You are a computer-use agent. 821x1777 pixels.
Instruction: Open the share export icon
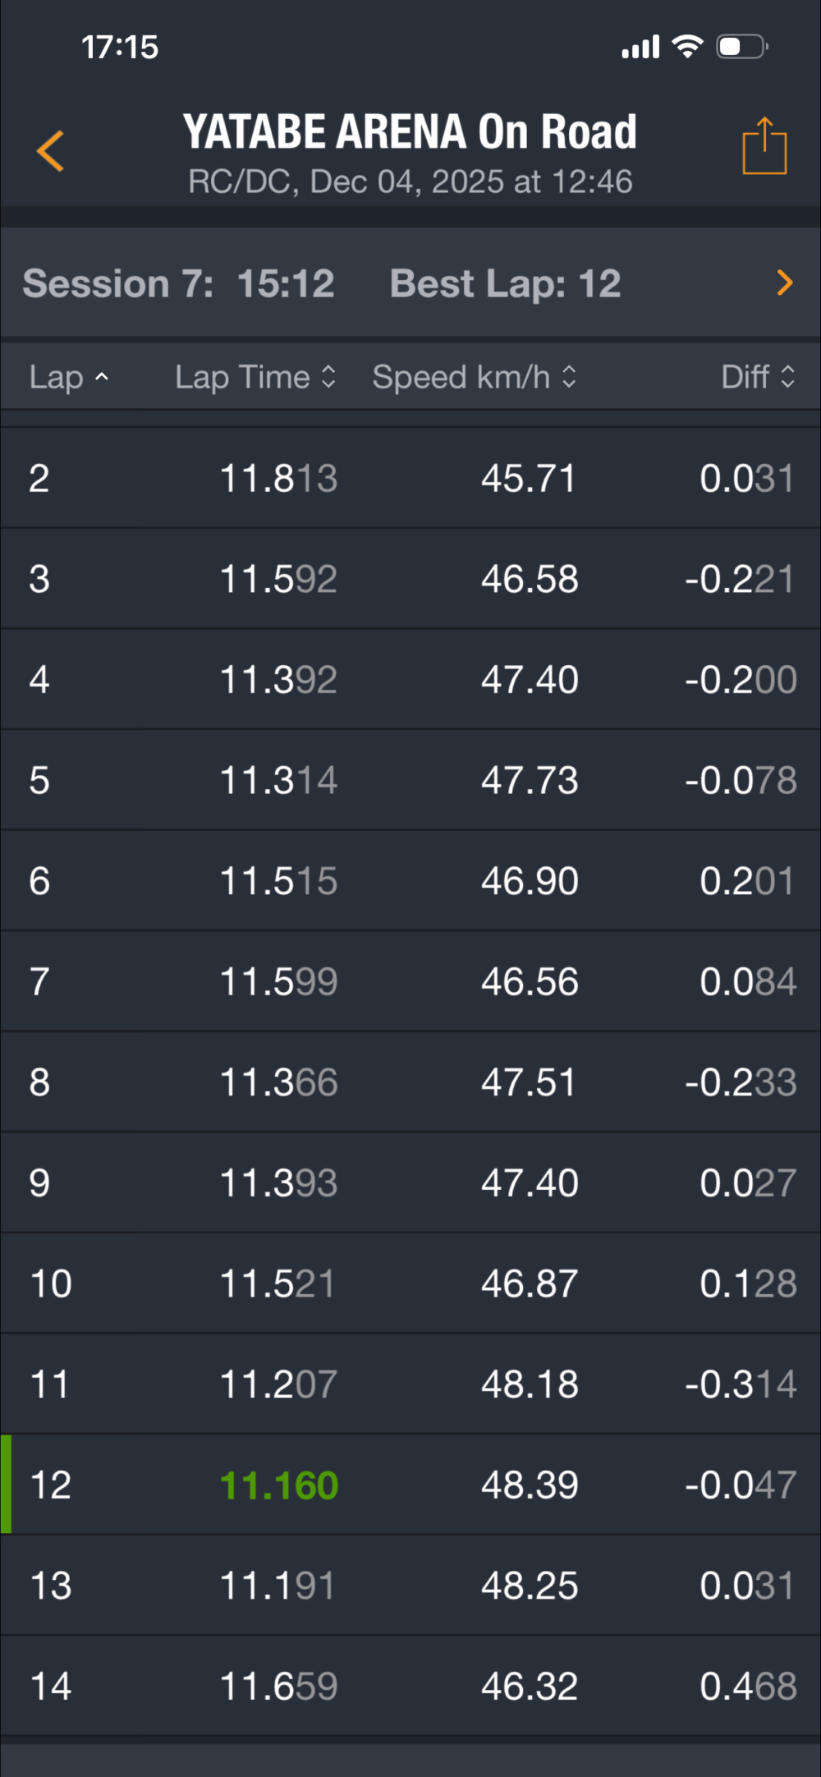pos(764,147)
